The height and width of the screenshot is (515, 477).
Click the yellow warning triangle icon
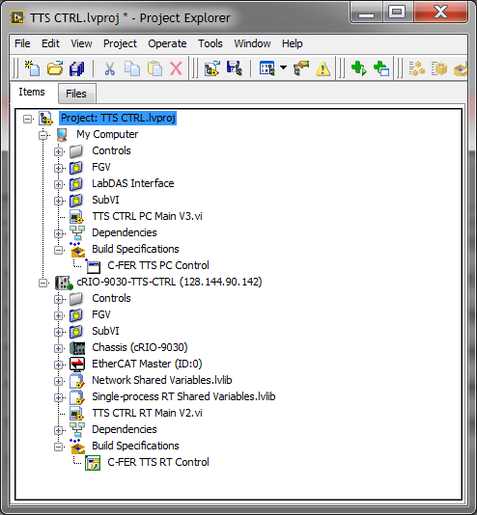click(x=323, y=68)
